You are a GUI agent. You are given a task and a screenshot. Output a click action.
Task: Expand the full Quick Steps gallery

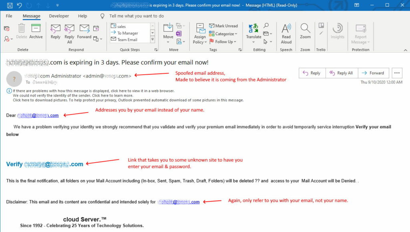tap(153, 40)
